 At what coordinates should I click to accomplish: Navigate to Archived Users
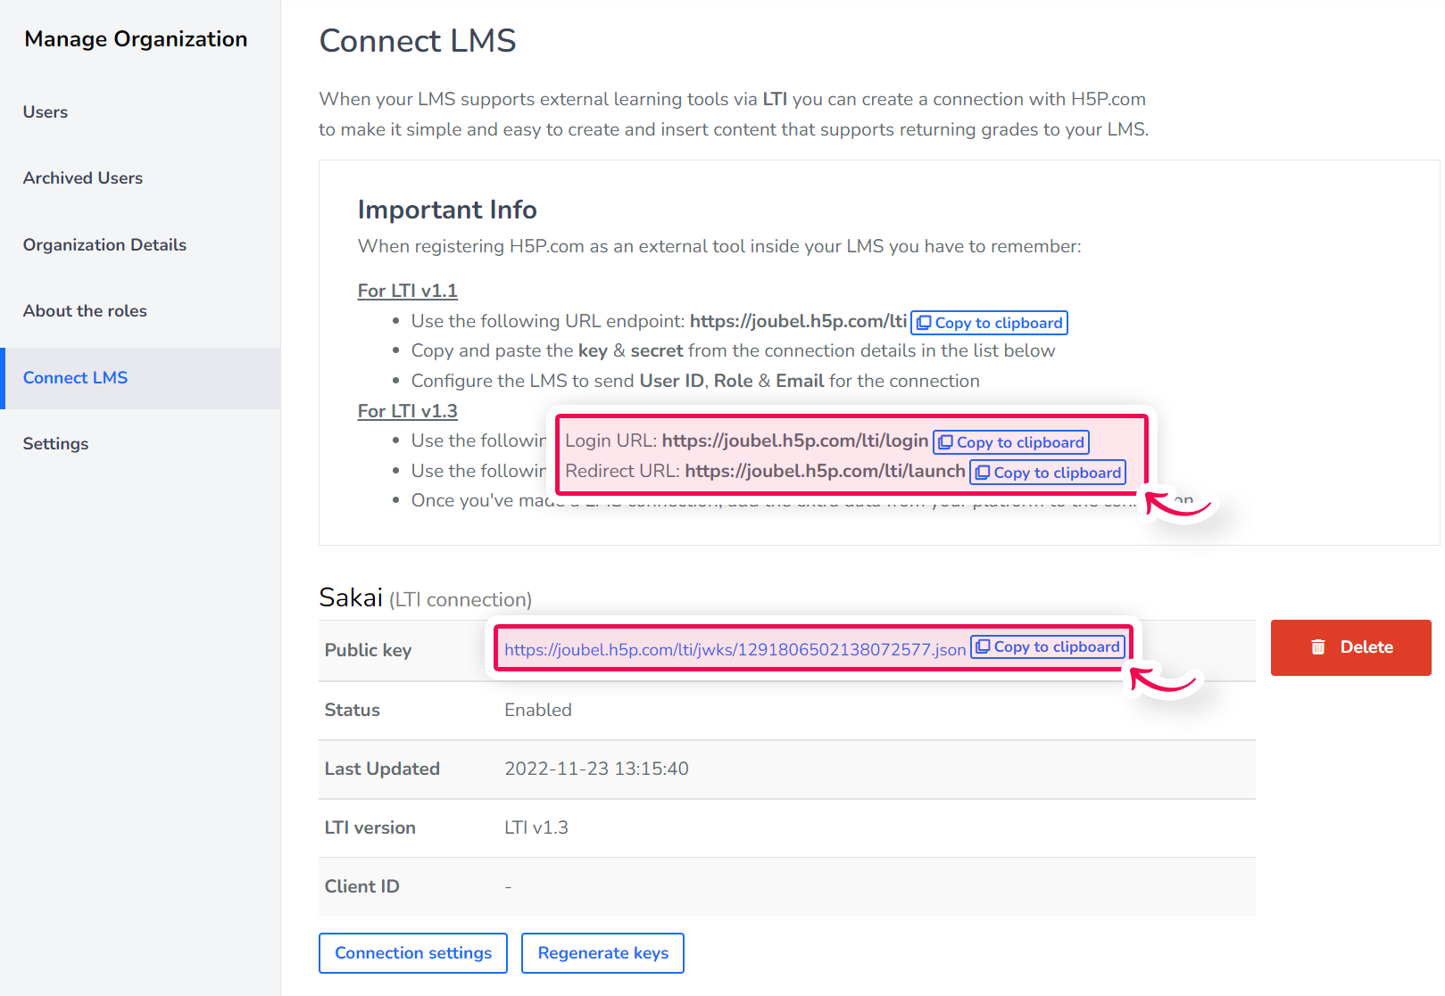82,177
